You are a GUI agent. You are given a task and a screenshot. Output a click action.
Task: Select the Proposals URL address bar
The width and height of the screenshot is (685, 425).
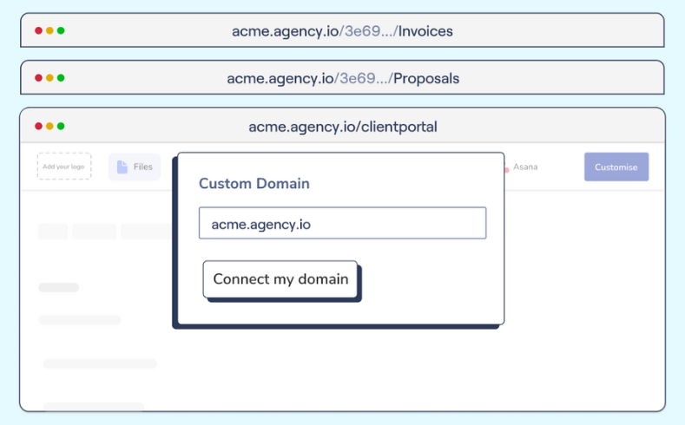click(342, 78)
